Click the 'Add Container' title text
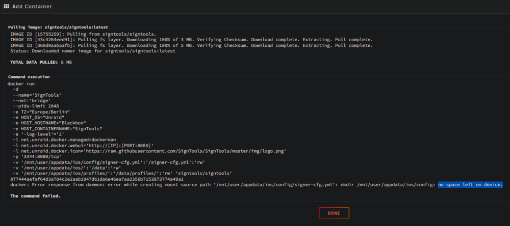Image resolution: width=510 pixels, height=226 pixels. coord(32,7)
